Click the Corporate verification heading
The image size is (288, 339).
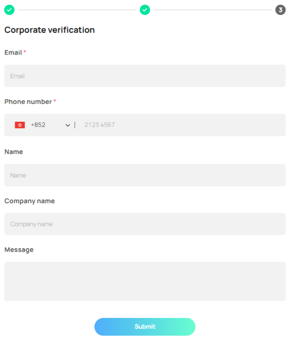49,30
